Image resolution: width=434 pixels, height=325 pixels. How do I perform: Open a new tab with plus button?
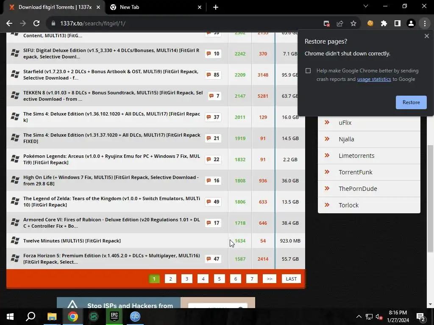pos(216,7)
